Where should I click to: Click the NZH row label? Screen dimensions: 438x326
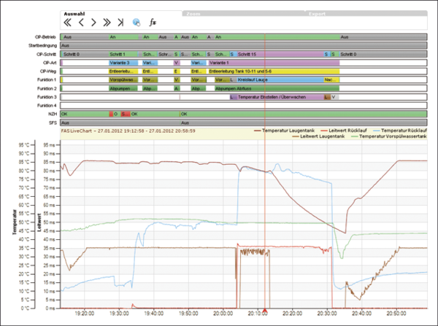pos(53,114)
